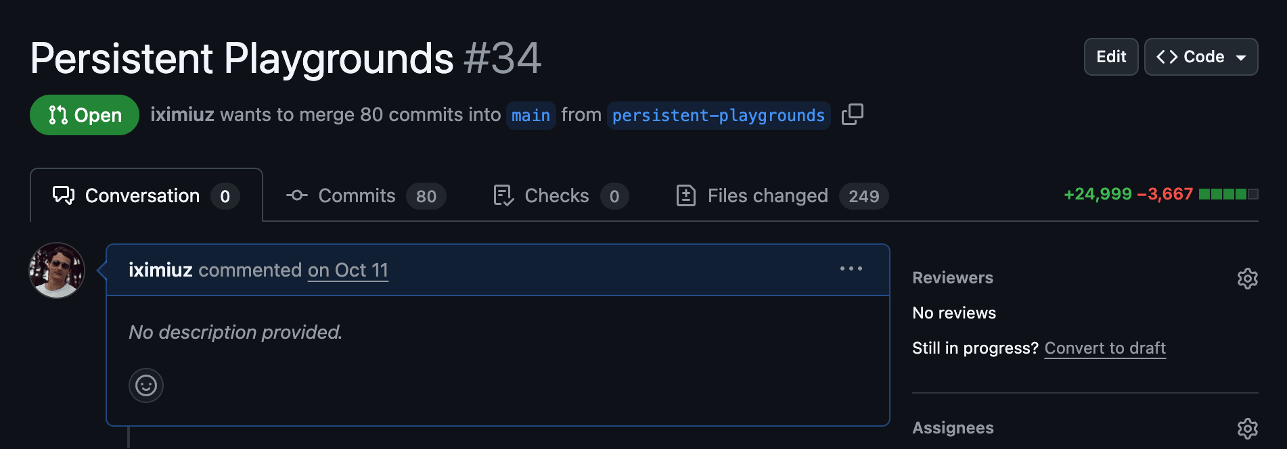Open the iximiuz author link in comment header
1287x449 pixels.
click(x=160, y=270)
